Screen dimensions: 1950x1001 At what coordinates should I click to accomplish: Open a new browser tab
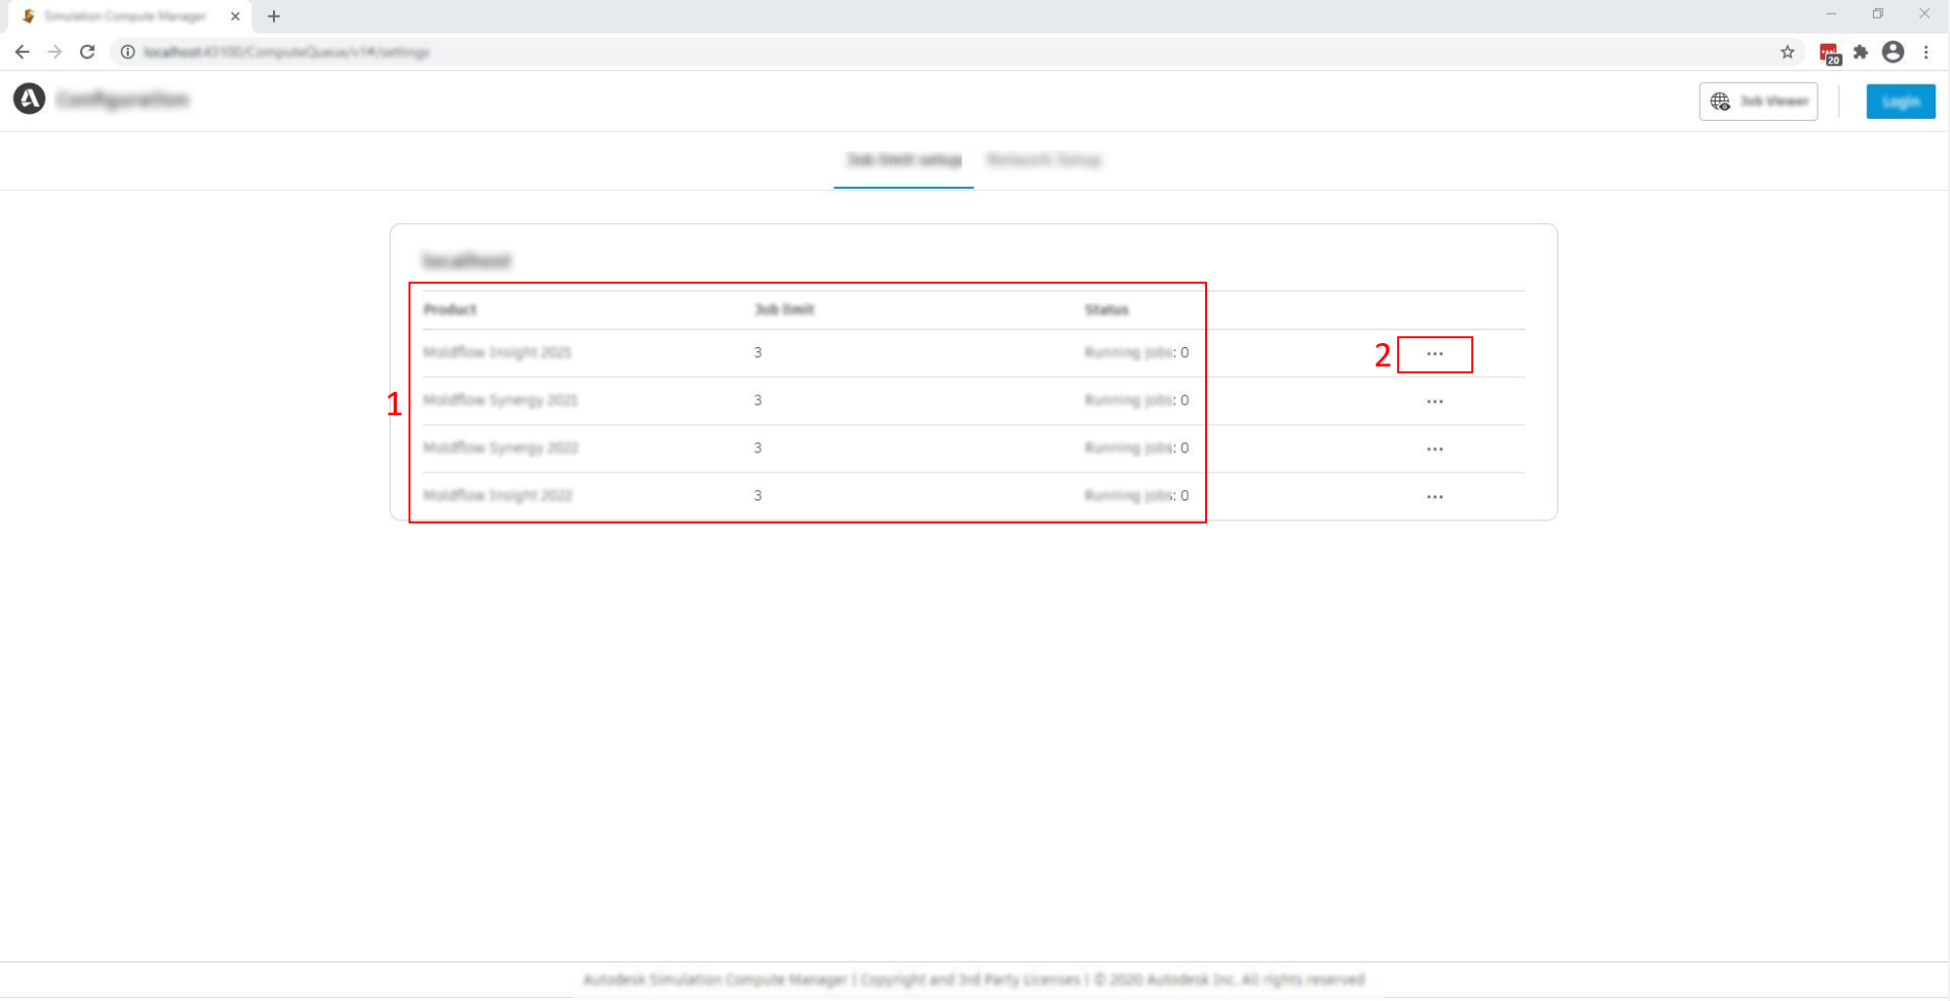tap(274, 16)
